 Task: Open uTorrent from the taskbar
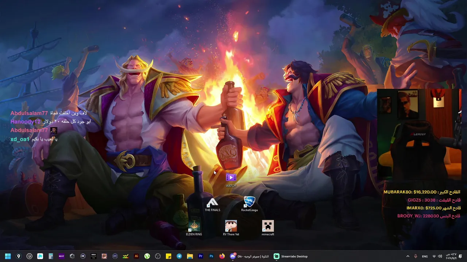tap(147, 256)
